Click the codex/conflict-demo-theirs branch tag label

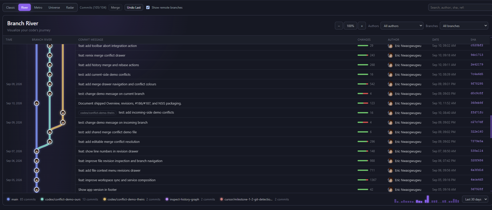97,113
